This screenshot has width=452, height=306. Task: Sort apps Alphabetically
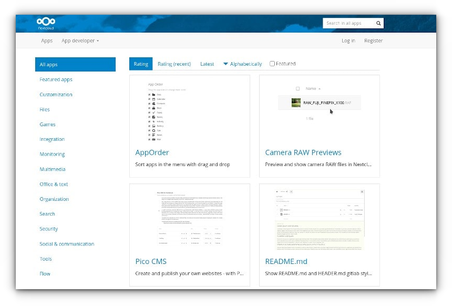pos(243,64)
